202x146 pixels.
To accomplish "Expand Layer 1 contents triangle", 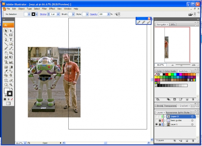I will point(165,124).
